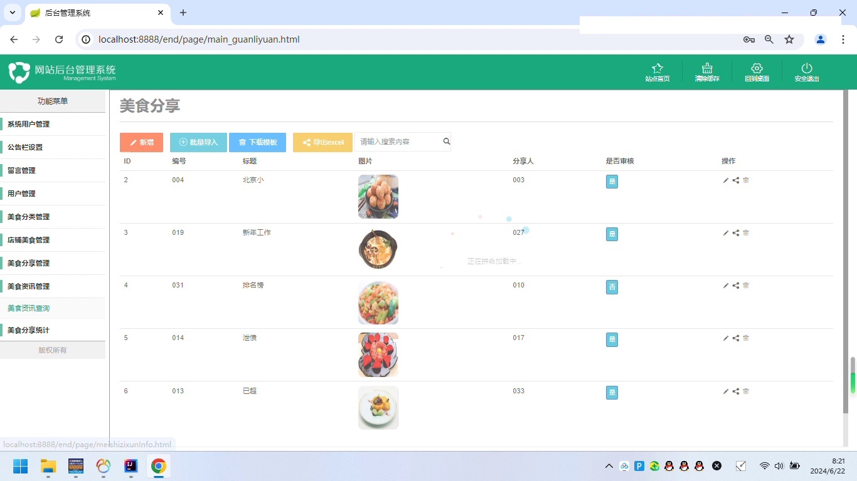Screen dimensions: 857x481
Task: Expand the 美食分享统计 menu
Action: tap(53, 330)
